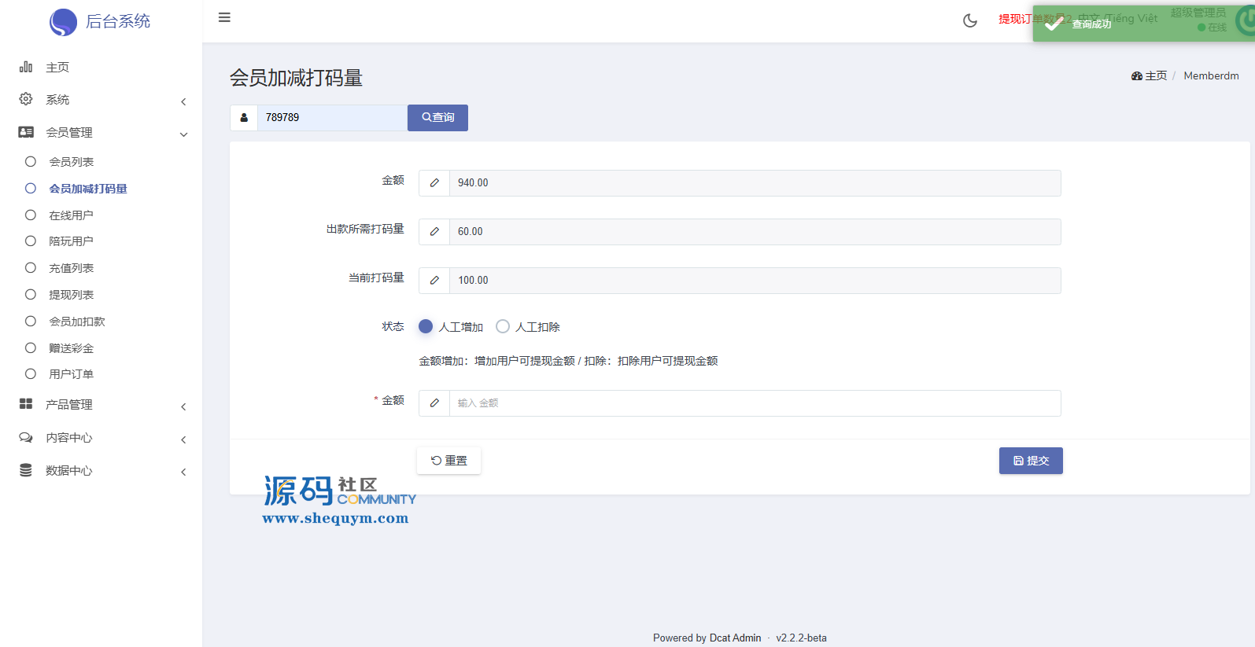This screenshot has width=1255, height=647.
Task: Click the circle icon beside 充值列表
Action: click(x=31, y=267)
